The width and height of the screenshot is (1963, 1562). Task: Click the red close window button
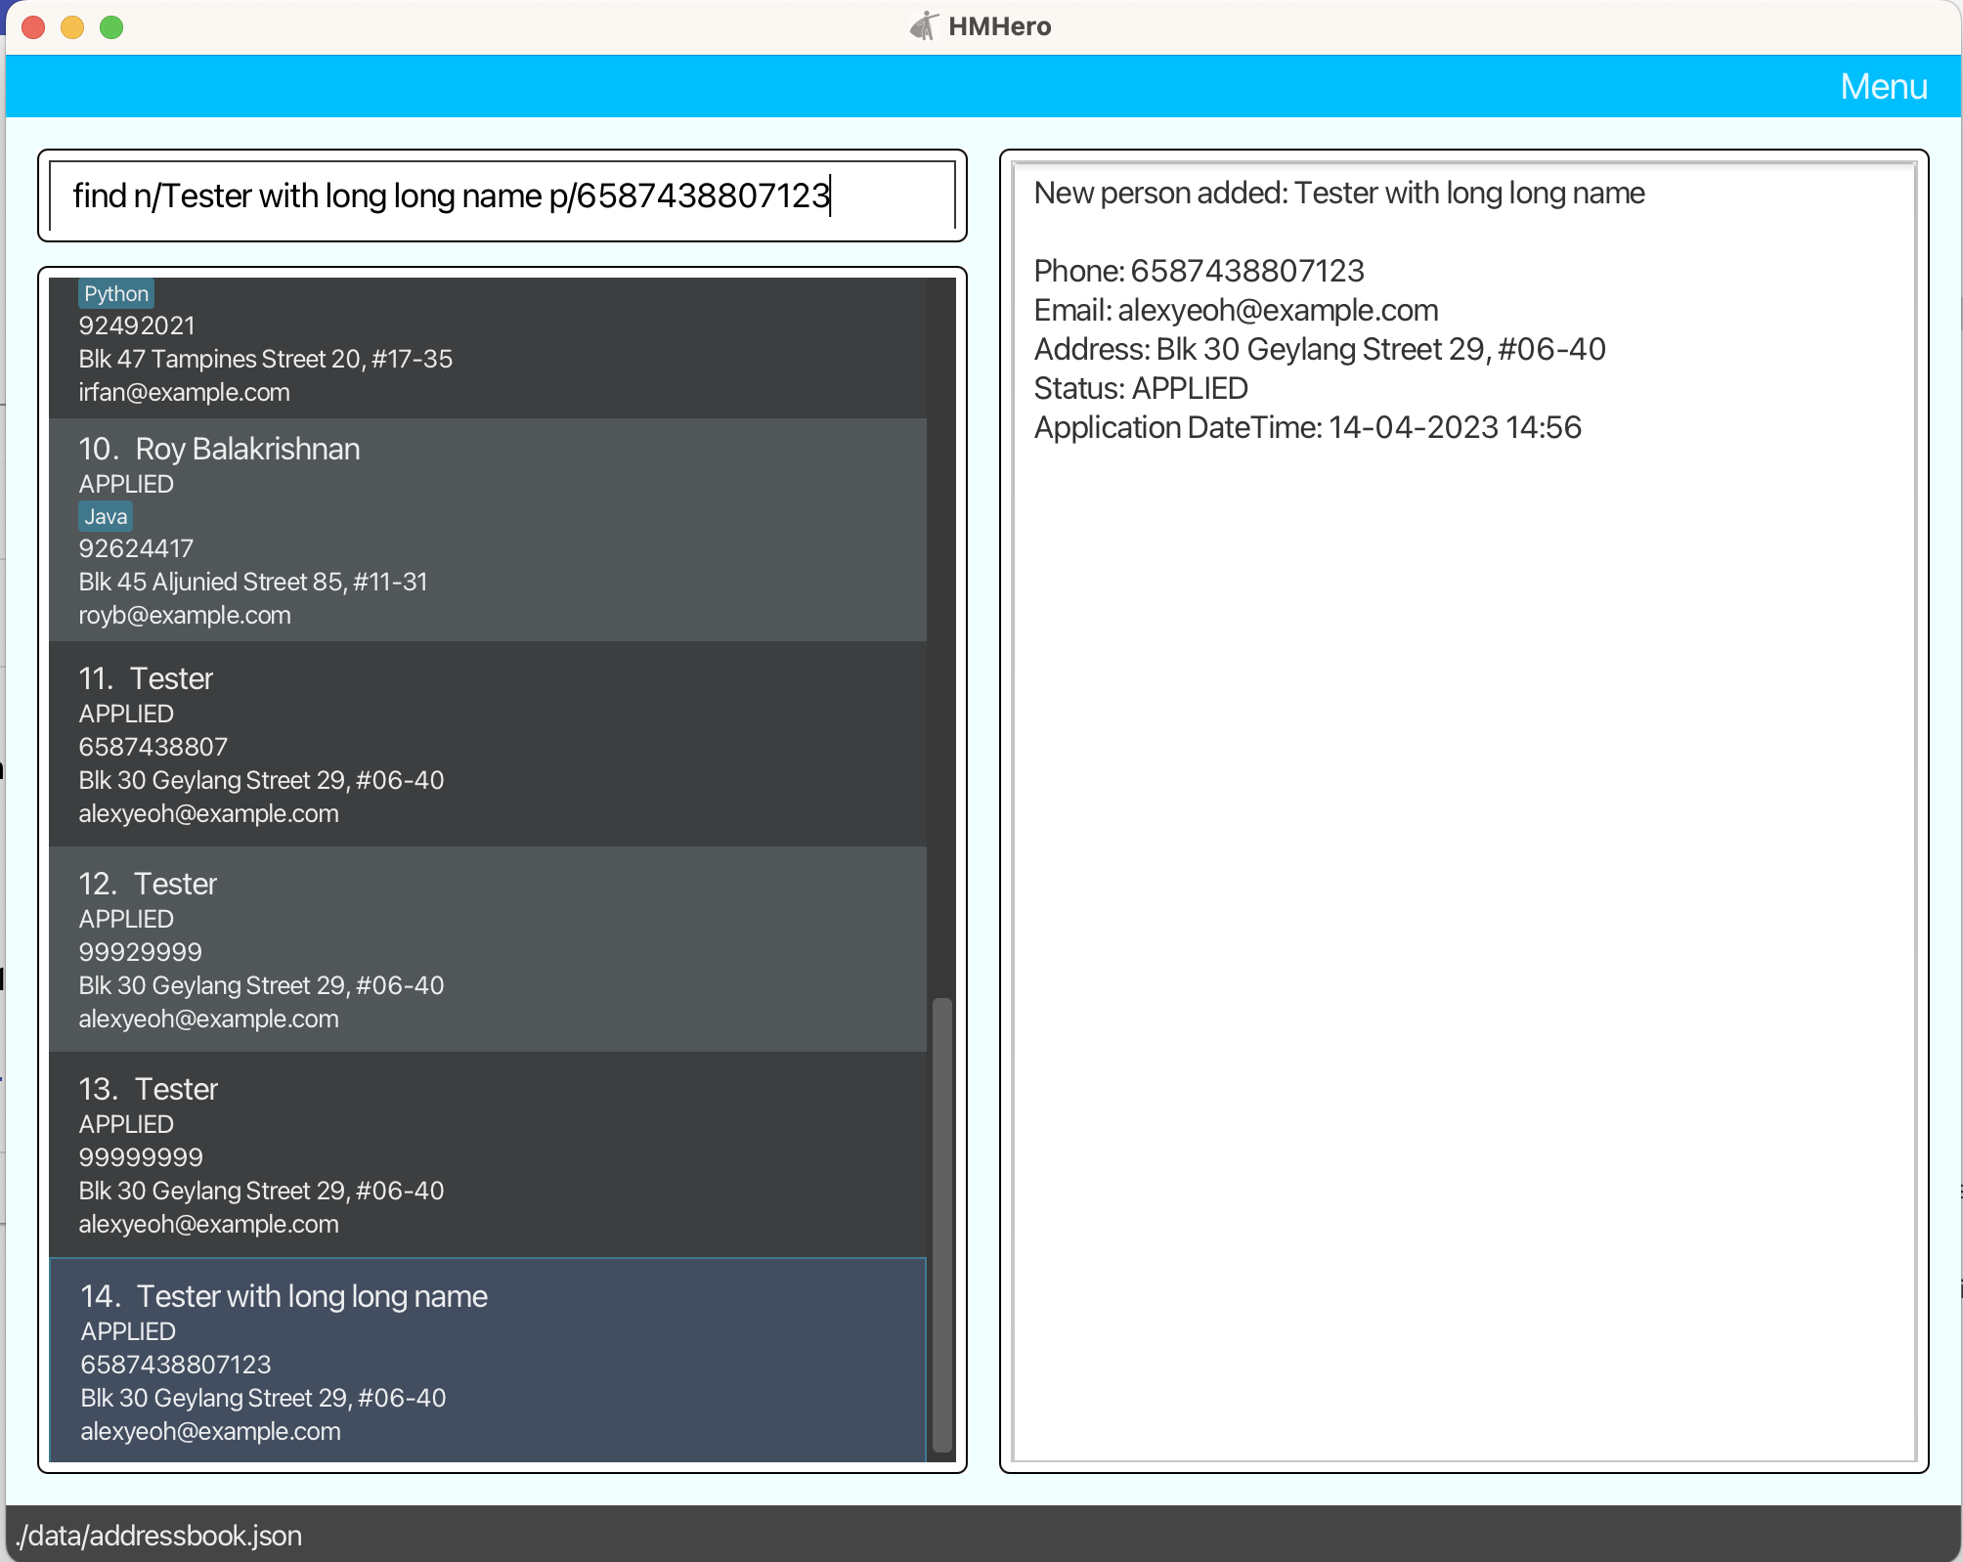(33, 27)
